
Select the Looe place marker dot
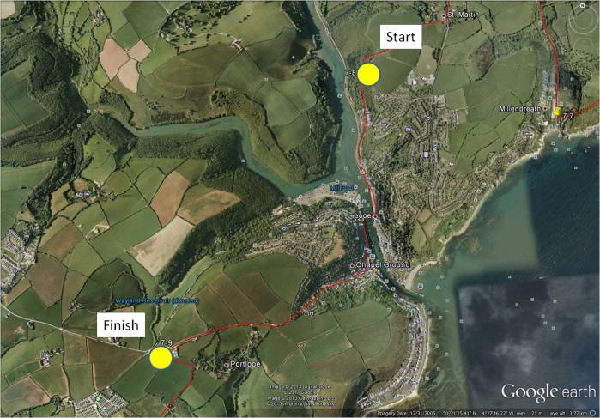coord(375,216)
